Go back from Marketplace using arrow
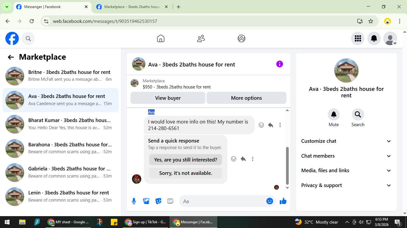Viewport: 407px width, 228px height. 11,57
